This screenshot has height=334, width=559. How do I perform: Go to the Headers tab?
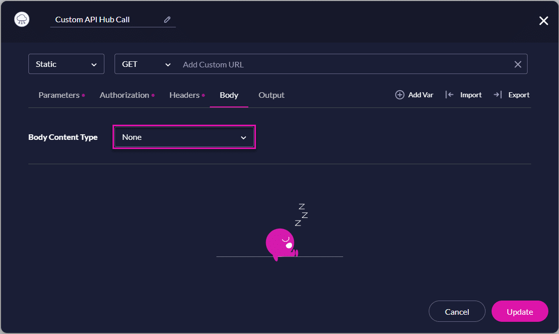tap(184, 95)
